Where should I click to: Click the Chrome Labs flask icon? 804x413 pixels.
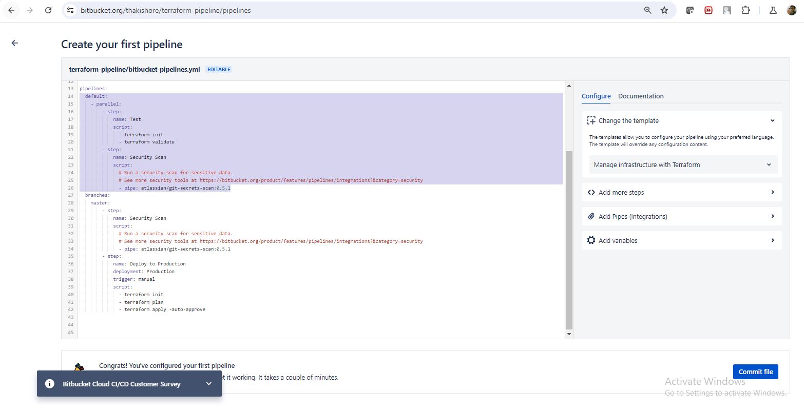click(773, 10)
